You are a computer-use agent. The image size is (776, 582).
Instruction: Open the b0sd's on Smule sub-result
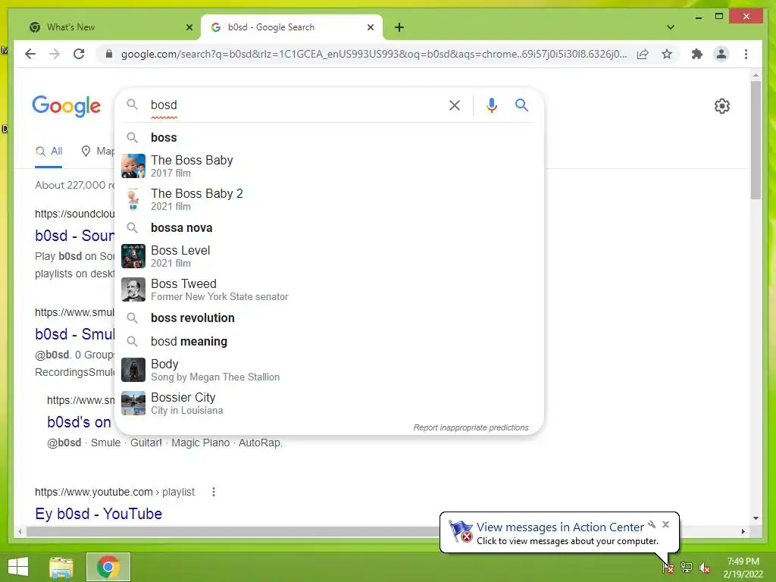pyautogui.click(x=79, y=422)
